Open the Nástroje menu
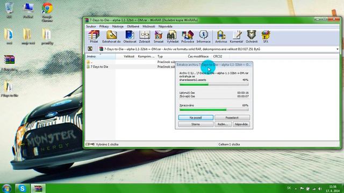 [x=118, y=26]
